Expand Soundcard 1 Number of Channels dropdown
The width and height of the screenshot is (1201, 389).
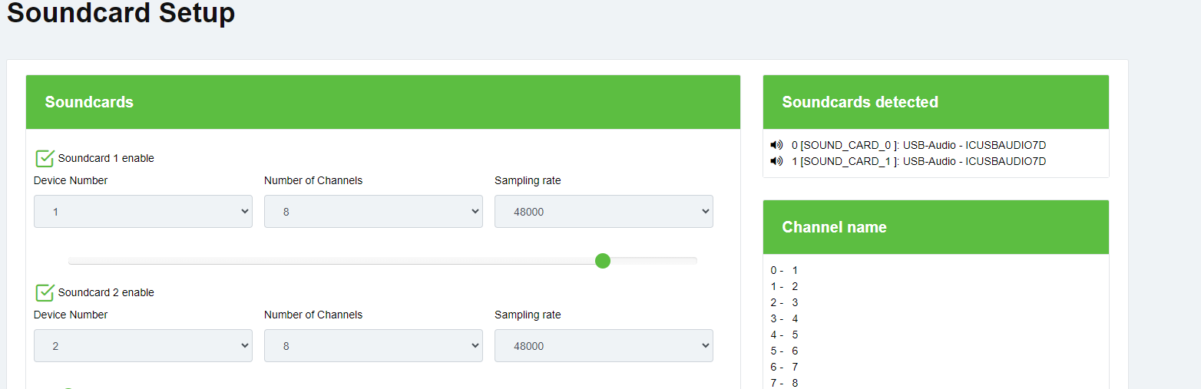373,212
